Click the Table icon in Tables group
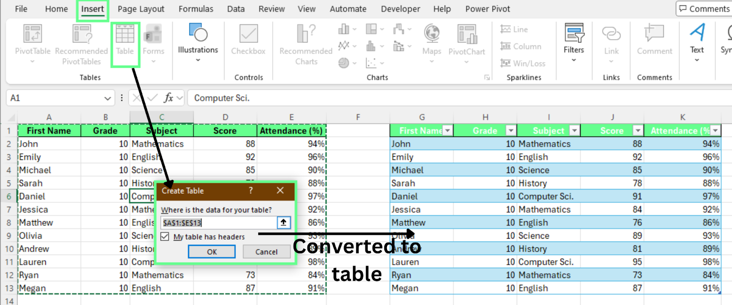This screenshot has height=305, width=732. coord(125,34)
